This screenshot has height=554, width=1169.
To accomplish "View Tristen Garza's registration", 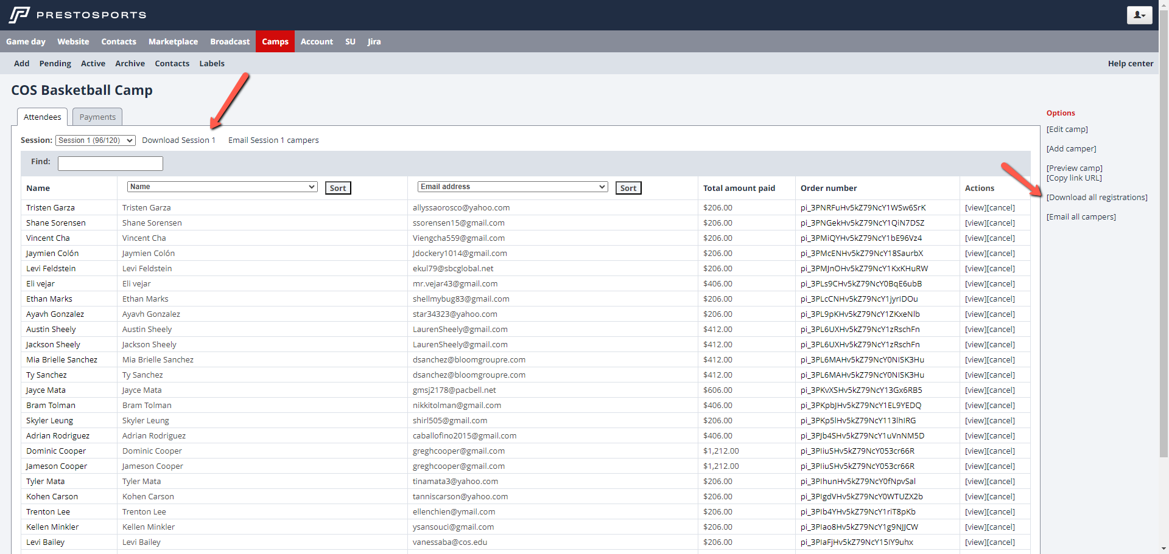I will 975,208.
